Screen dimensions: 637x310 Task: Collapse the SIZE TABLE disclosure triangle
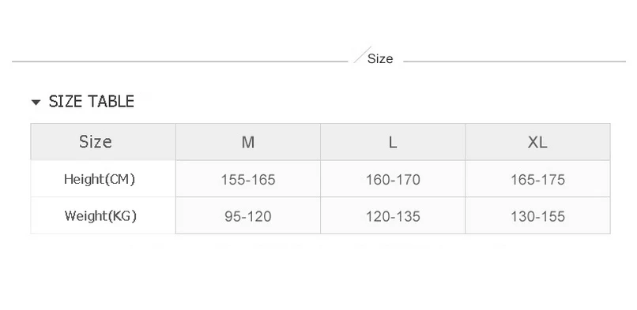pyautogui.click(x=36, y=102)
